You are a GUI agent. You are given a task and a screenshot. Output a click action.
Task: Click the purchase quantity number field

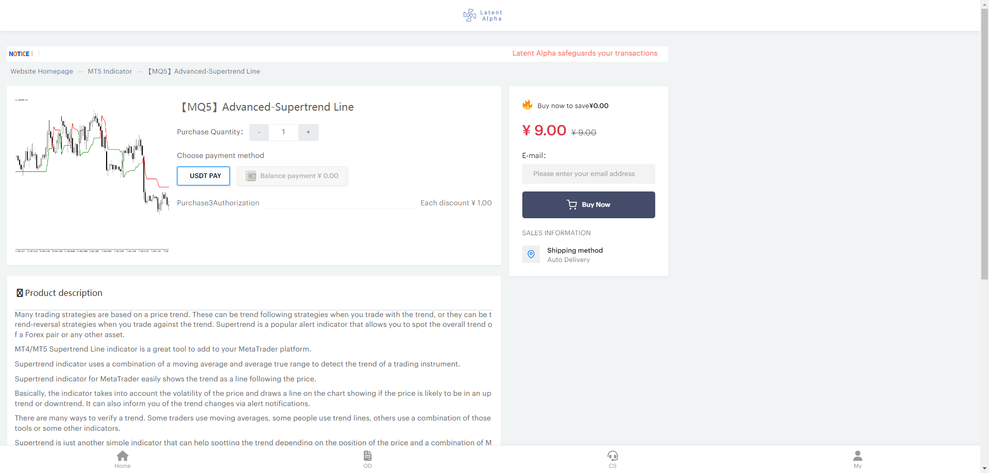coord(283,132)
